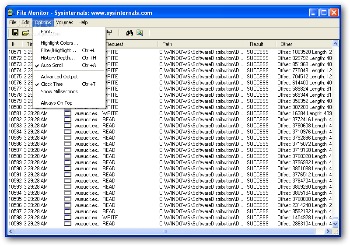
Task: Choose Font... from the Options menu
Action: 69,32
